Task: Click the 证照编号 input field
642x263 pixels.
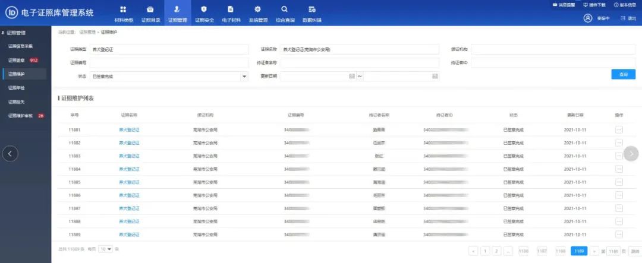Action: tap(169, 62)
